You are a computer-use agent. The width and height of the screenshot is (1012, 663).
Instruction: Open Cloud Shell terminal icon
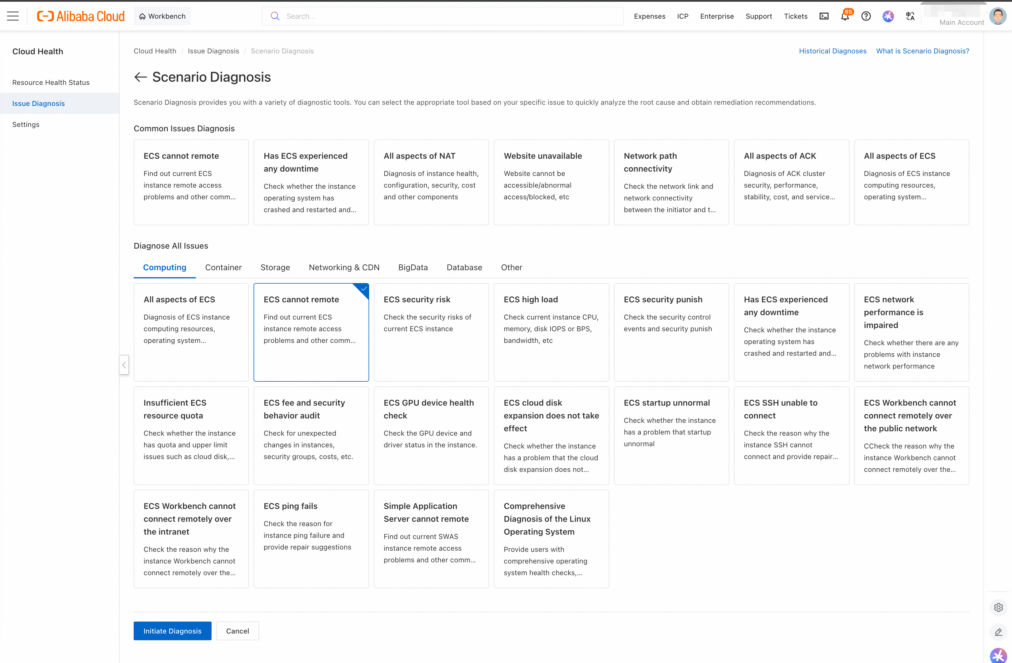coord(823,16)
